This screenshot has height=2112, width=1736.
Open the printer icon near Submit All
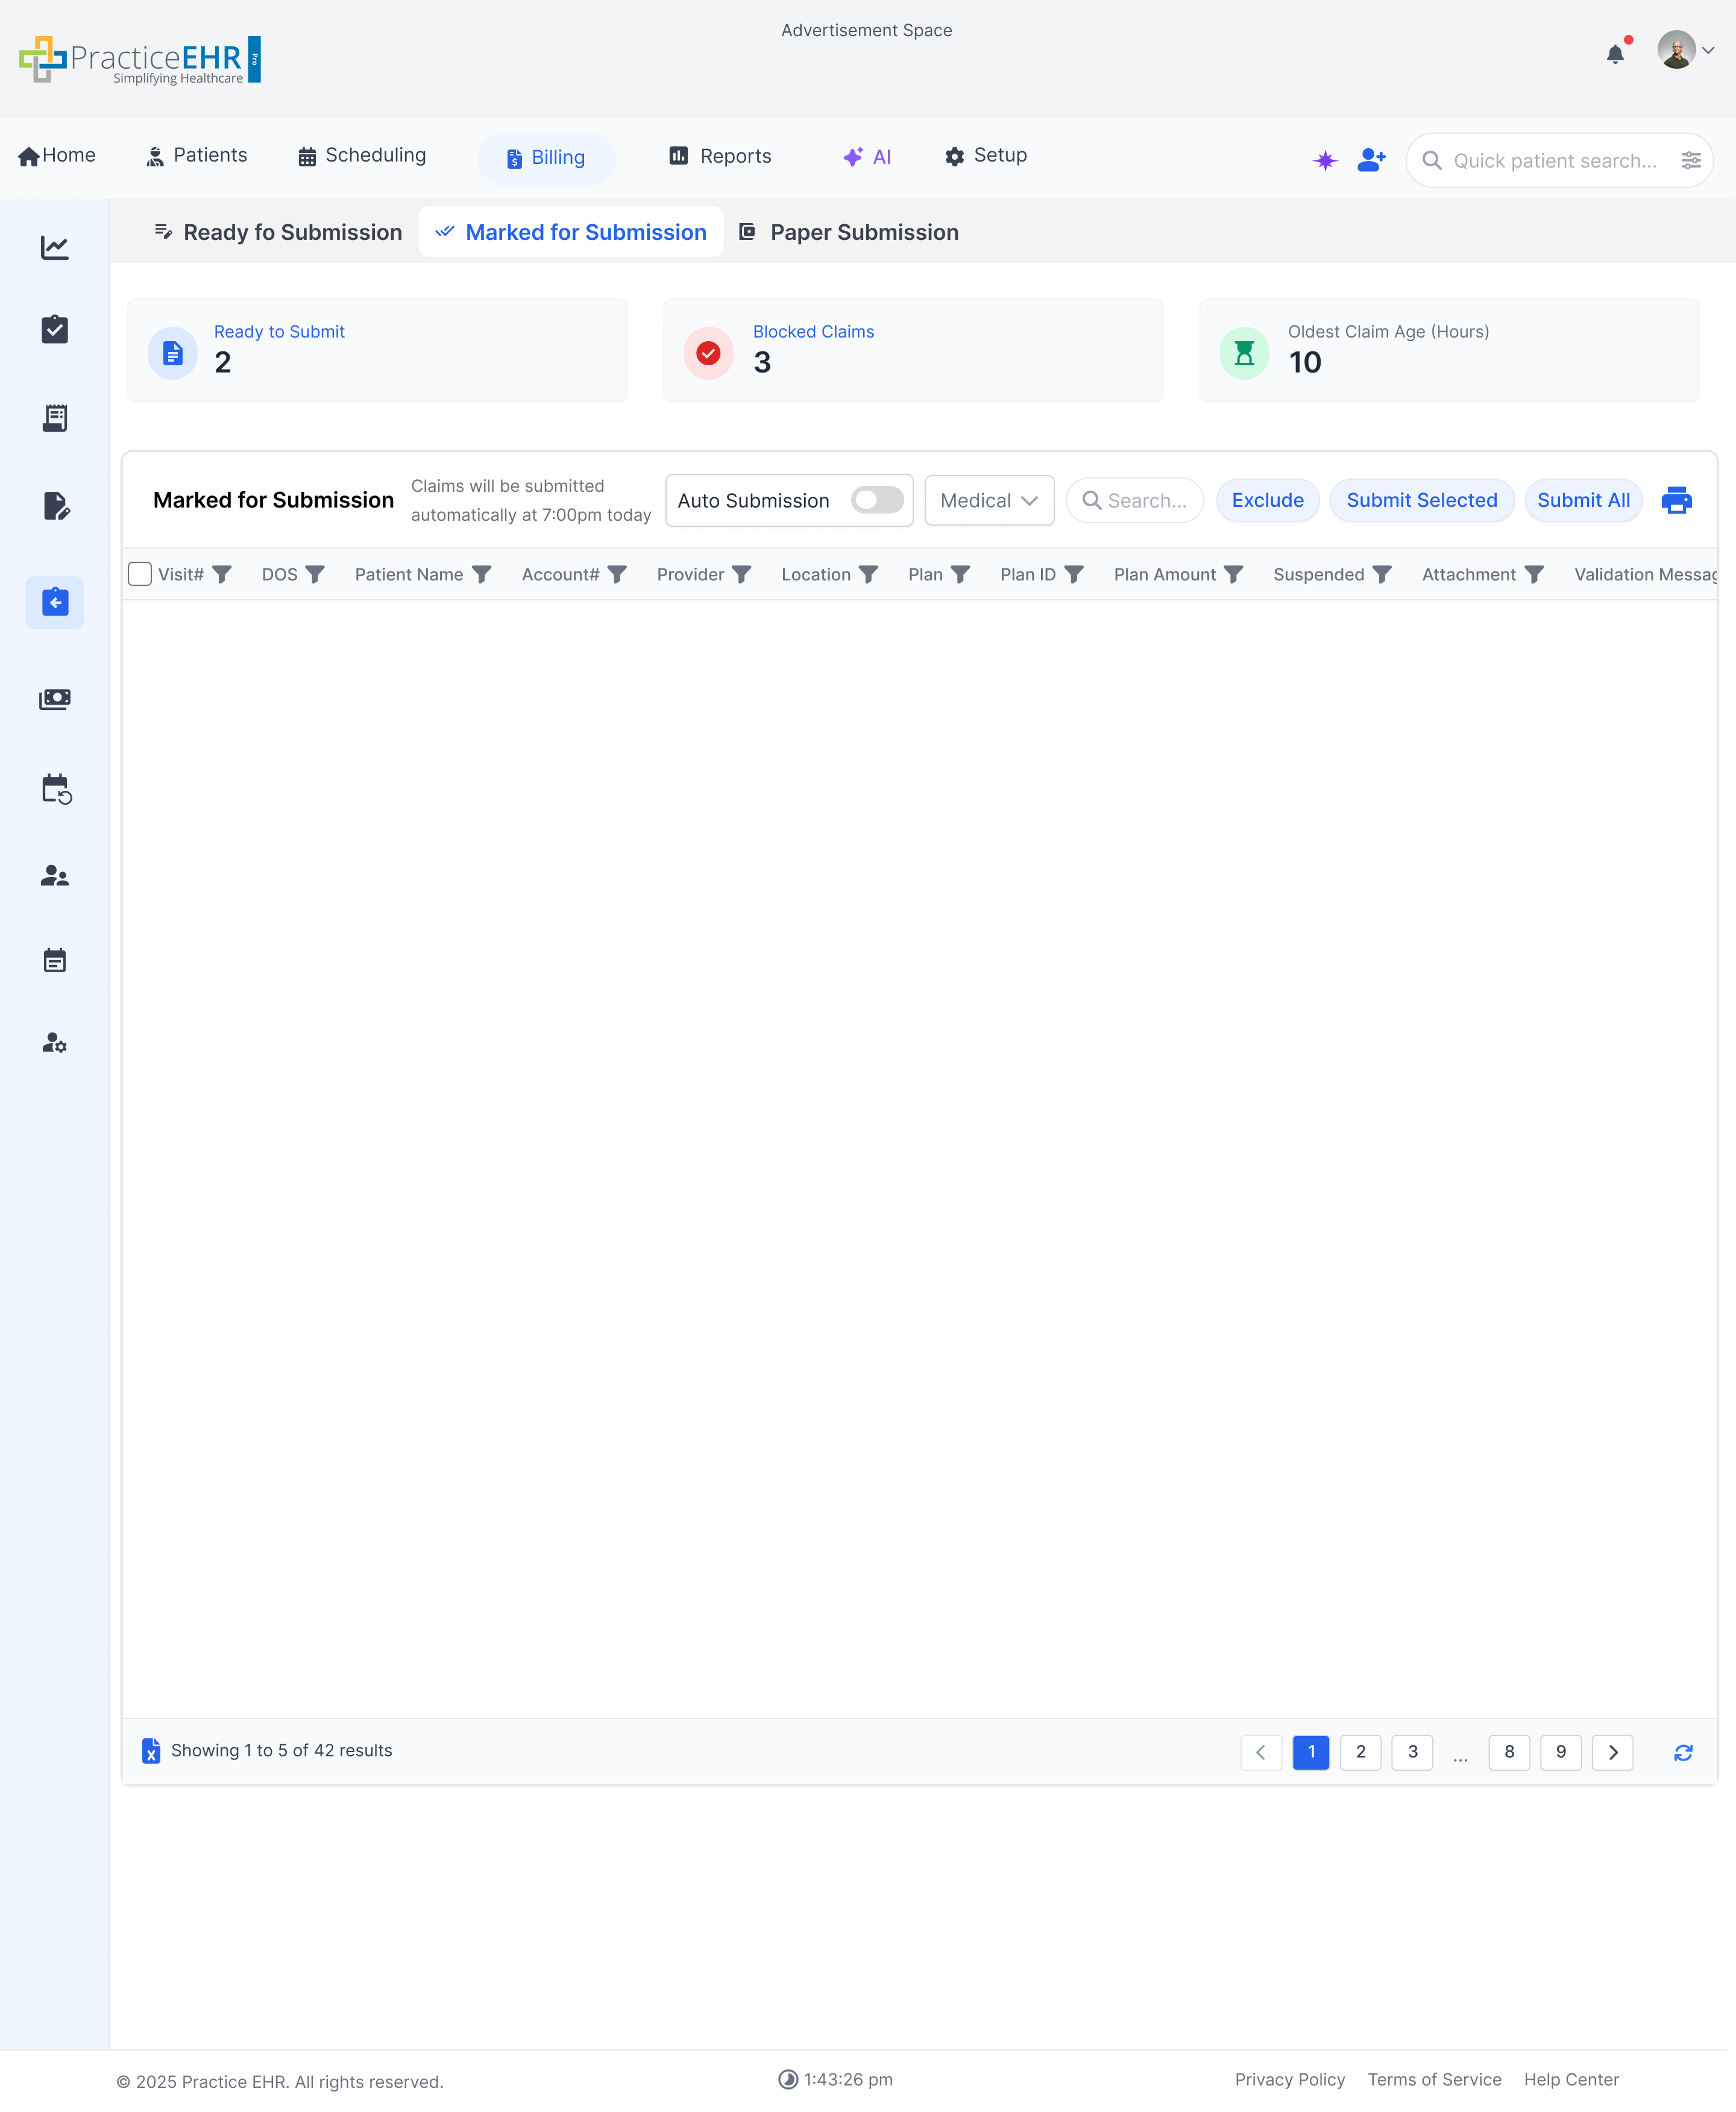tap(1677, 500)
